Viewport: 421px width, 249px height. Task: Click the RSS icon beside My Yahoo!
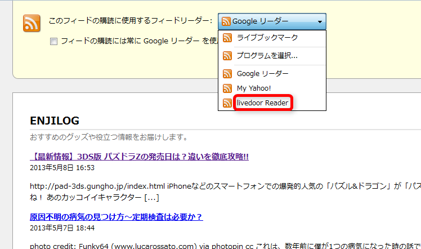pos(227,88)
